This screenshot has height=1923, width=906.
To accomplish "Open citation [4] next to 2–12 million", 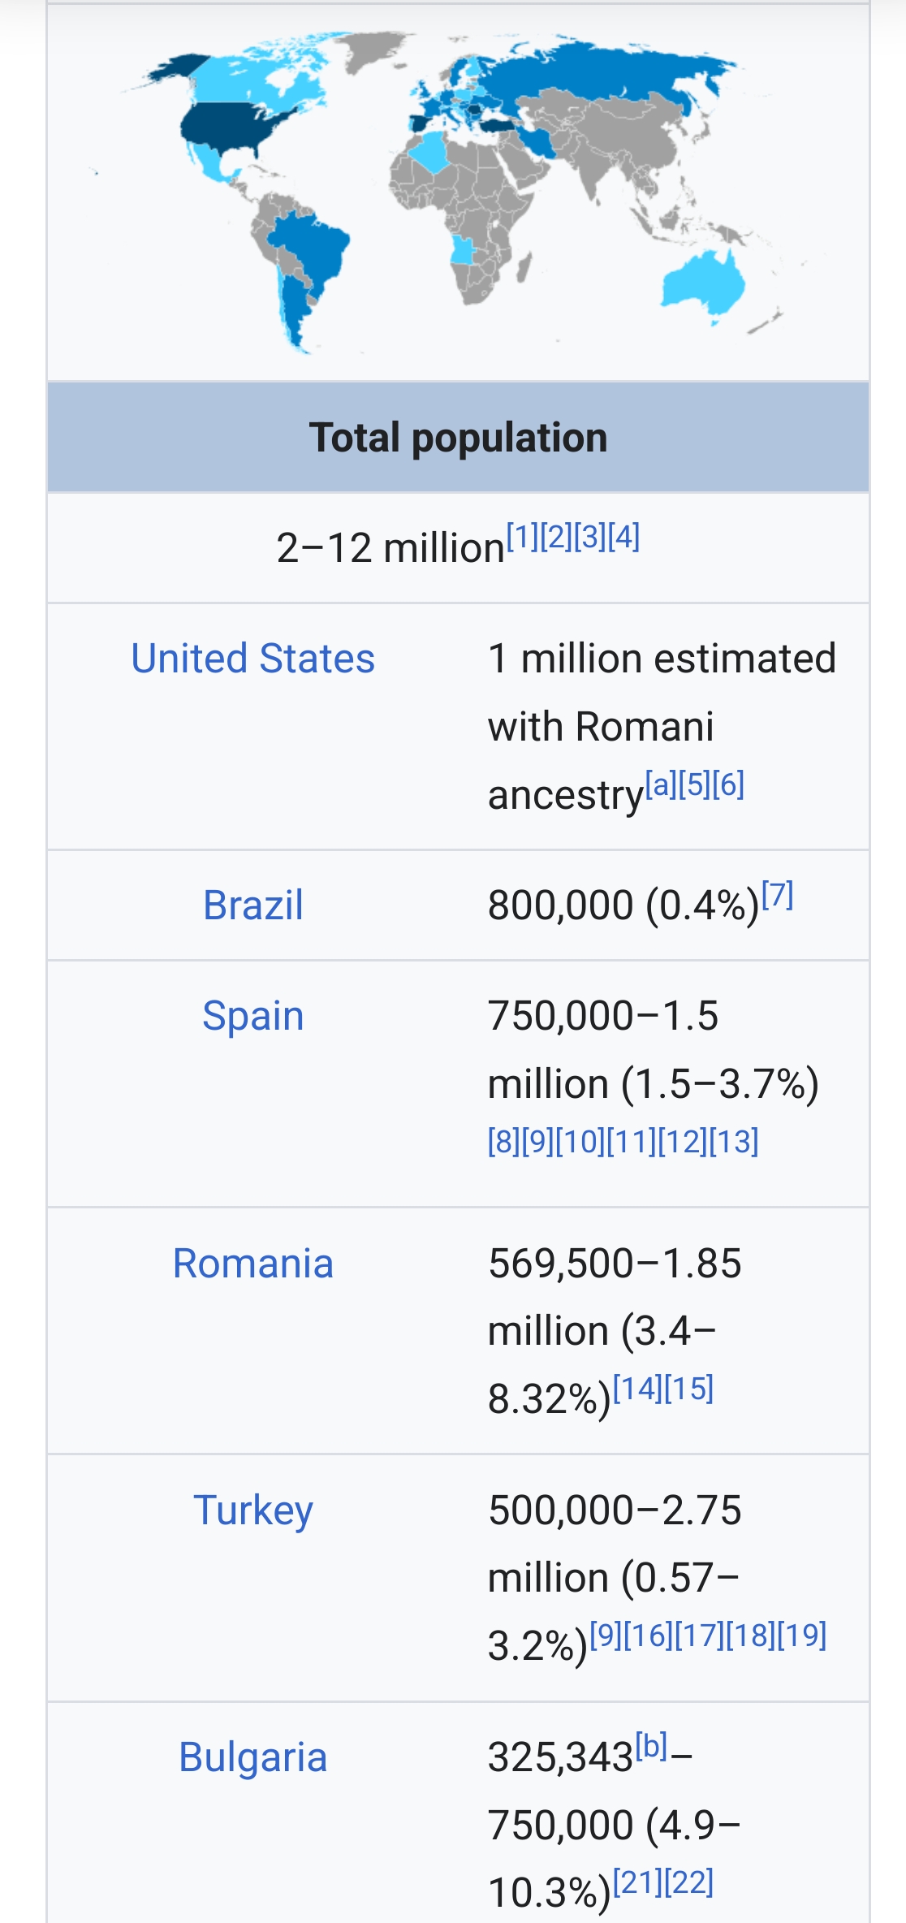I will point(623,536).
